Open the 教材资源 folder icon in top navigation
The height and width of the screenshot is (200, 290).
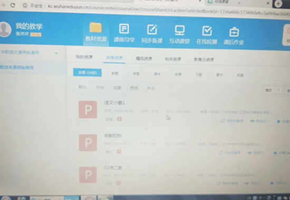95,28
